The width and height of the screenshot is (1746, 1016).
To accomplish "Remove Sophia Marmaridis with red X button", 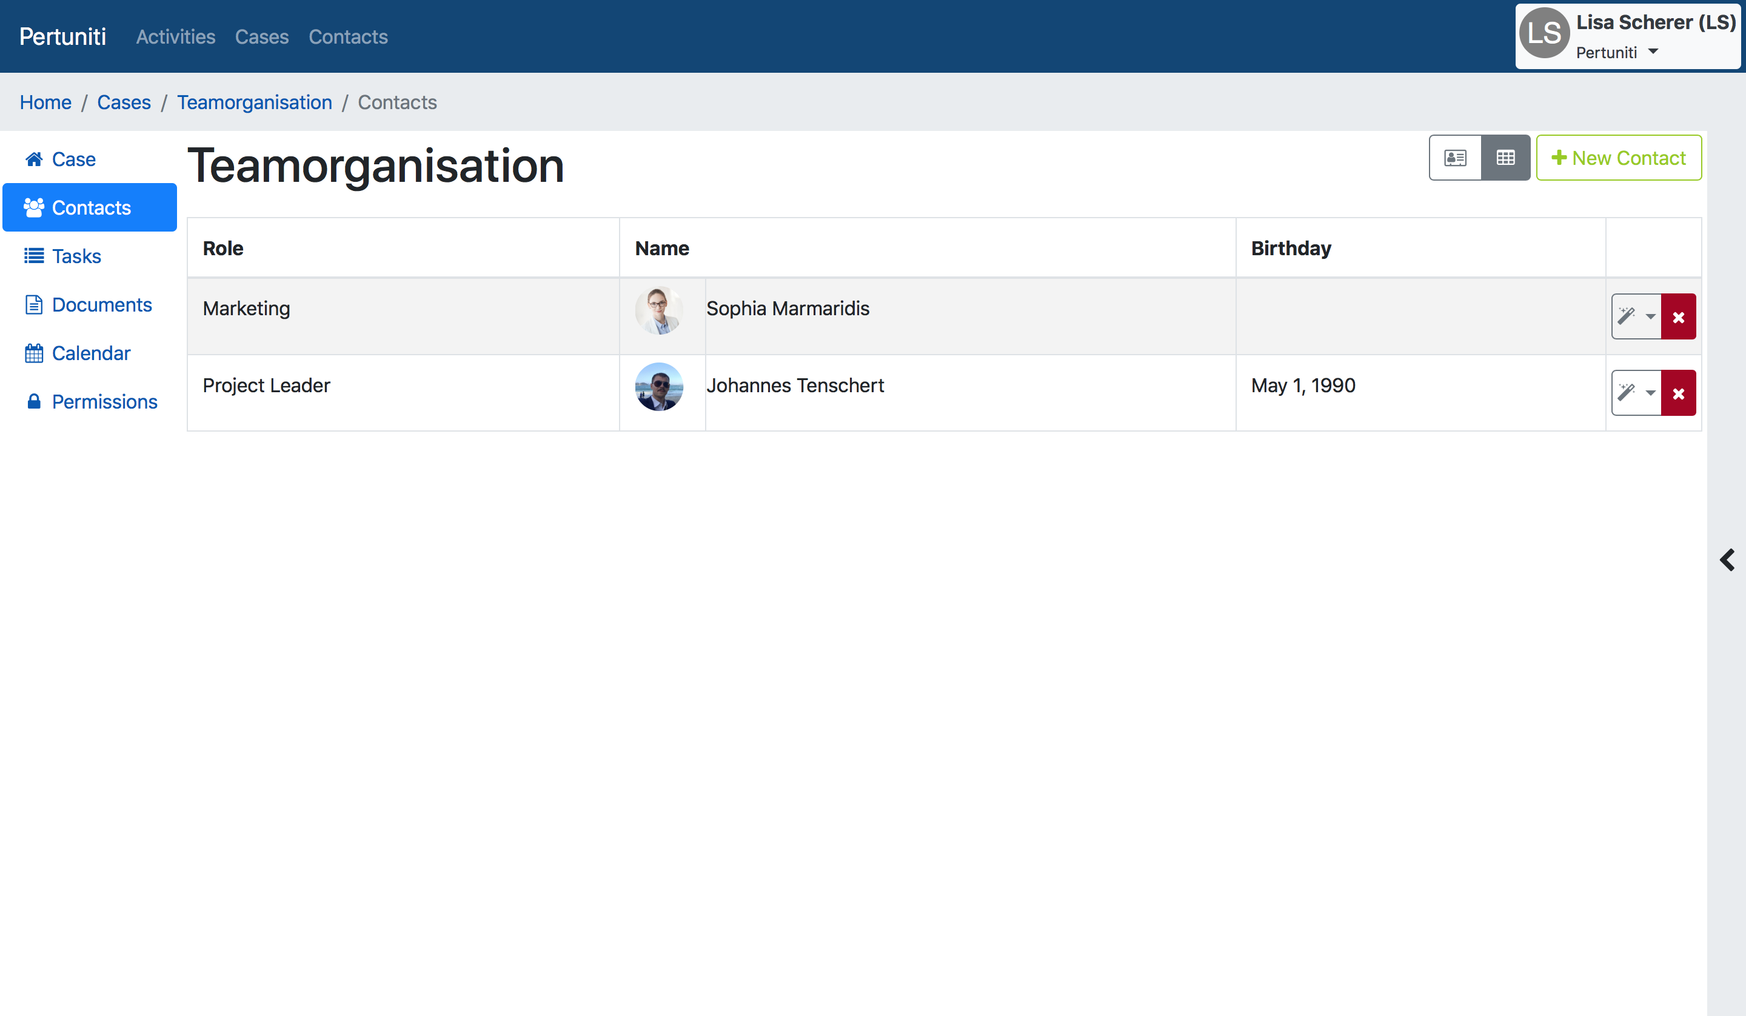I will (x=1678, y=316).
